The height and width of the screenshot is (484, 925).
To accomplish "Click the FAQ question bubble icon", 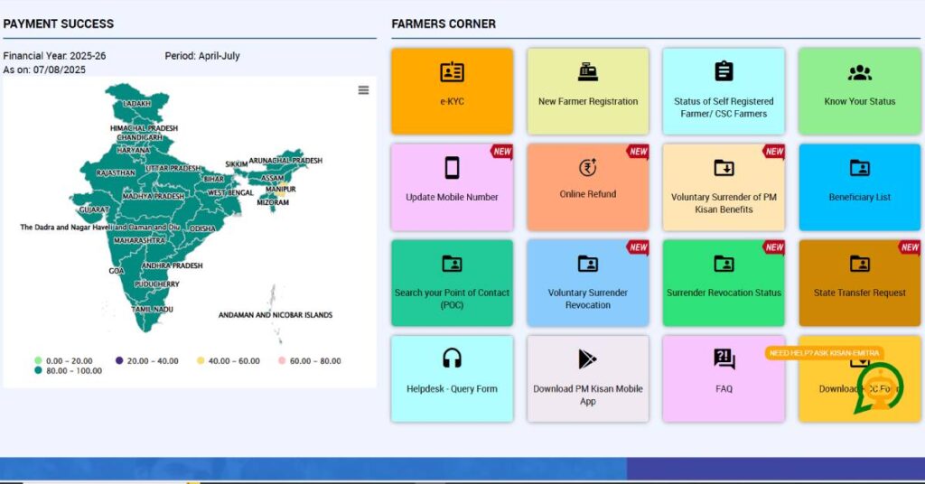I will (724, 359).
